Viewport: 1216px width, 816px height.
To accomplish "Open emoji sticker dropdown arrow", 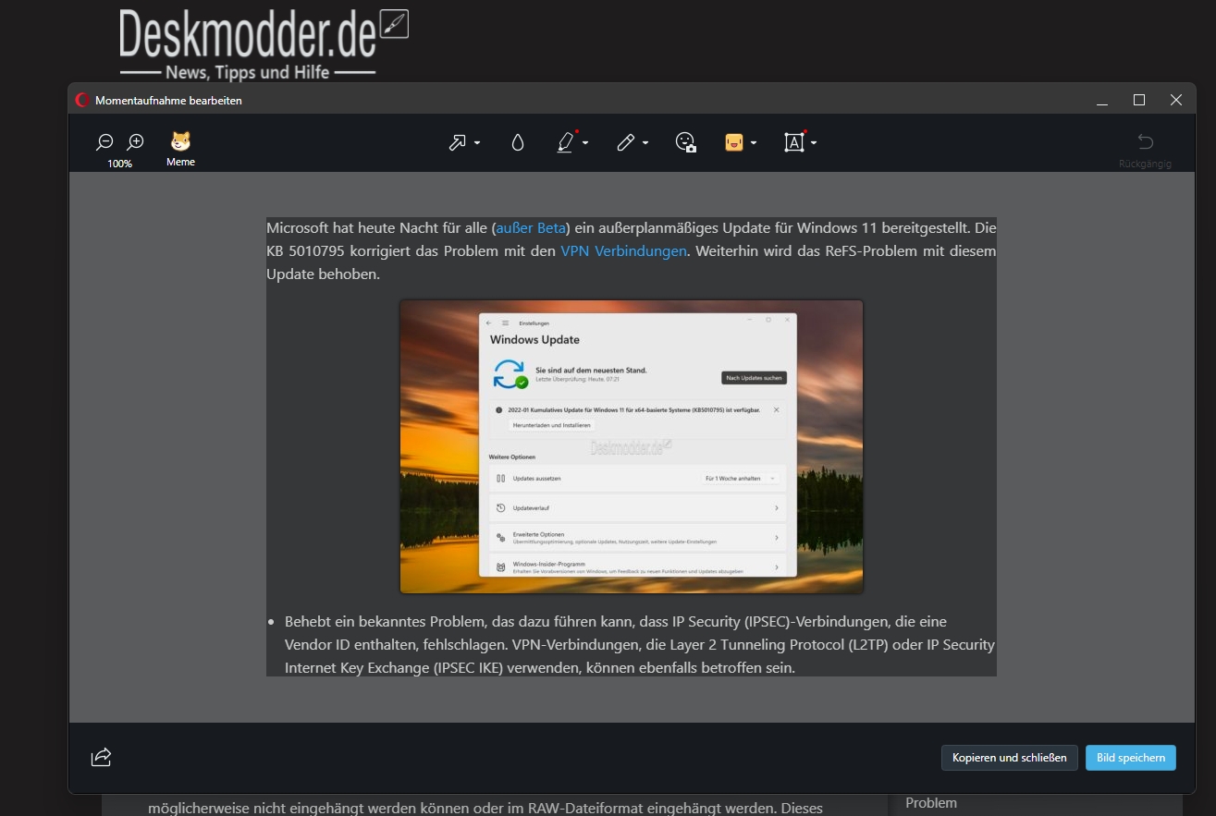I will (x=754, y=143).
